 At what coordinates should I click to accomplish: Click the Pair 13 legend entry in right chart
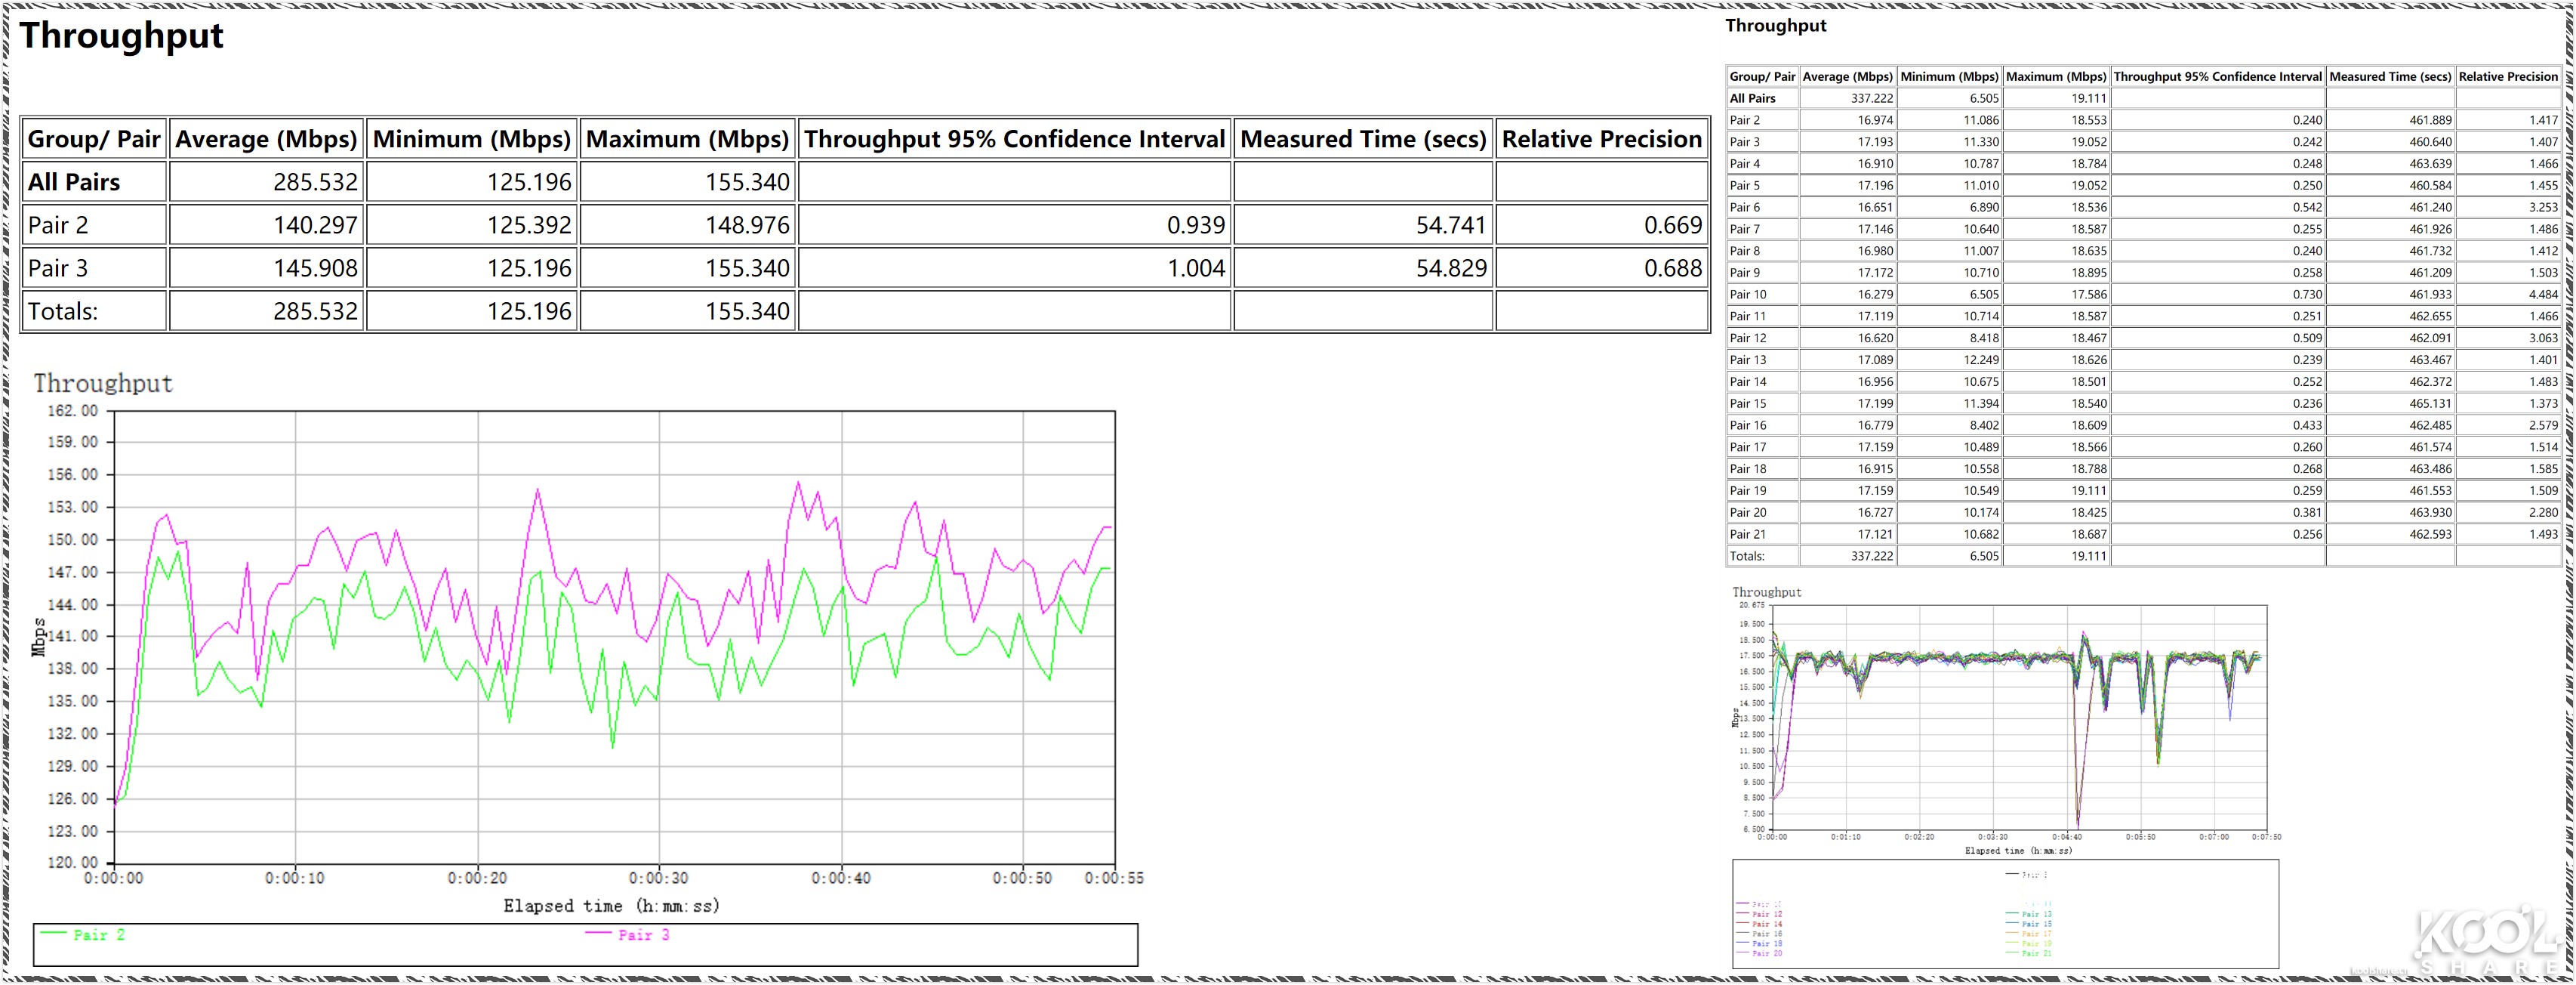tap(2036, 914)
